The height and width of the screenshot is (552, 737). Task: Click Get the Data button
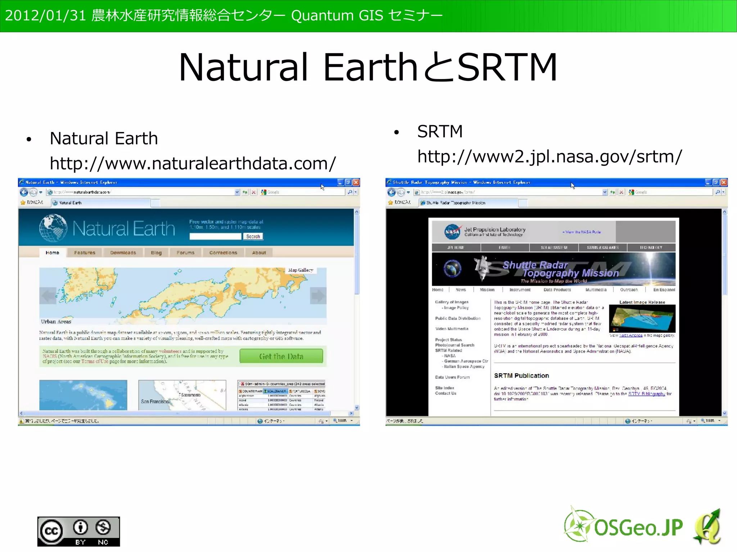pos(281,356)
